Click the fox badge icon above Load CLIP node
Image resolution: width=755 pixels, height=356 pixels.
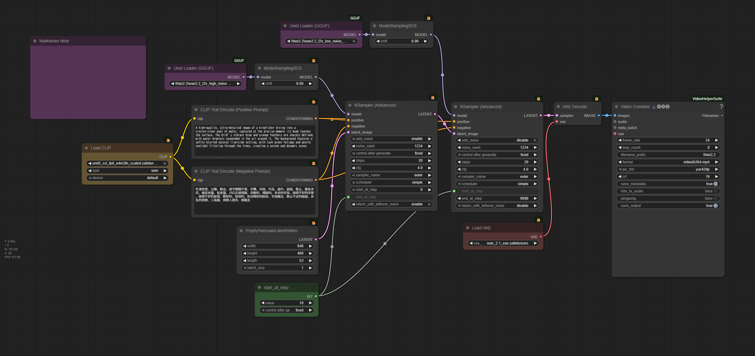168,140
